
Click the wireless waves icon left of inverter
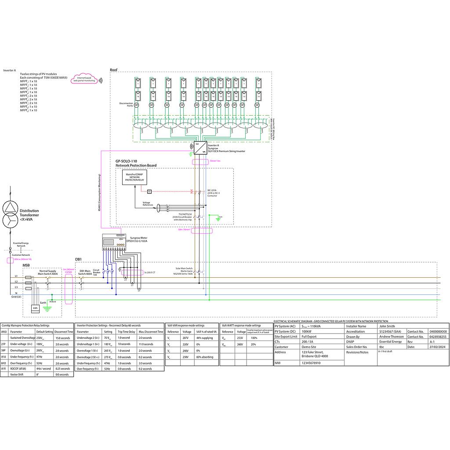191,147
